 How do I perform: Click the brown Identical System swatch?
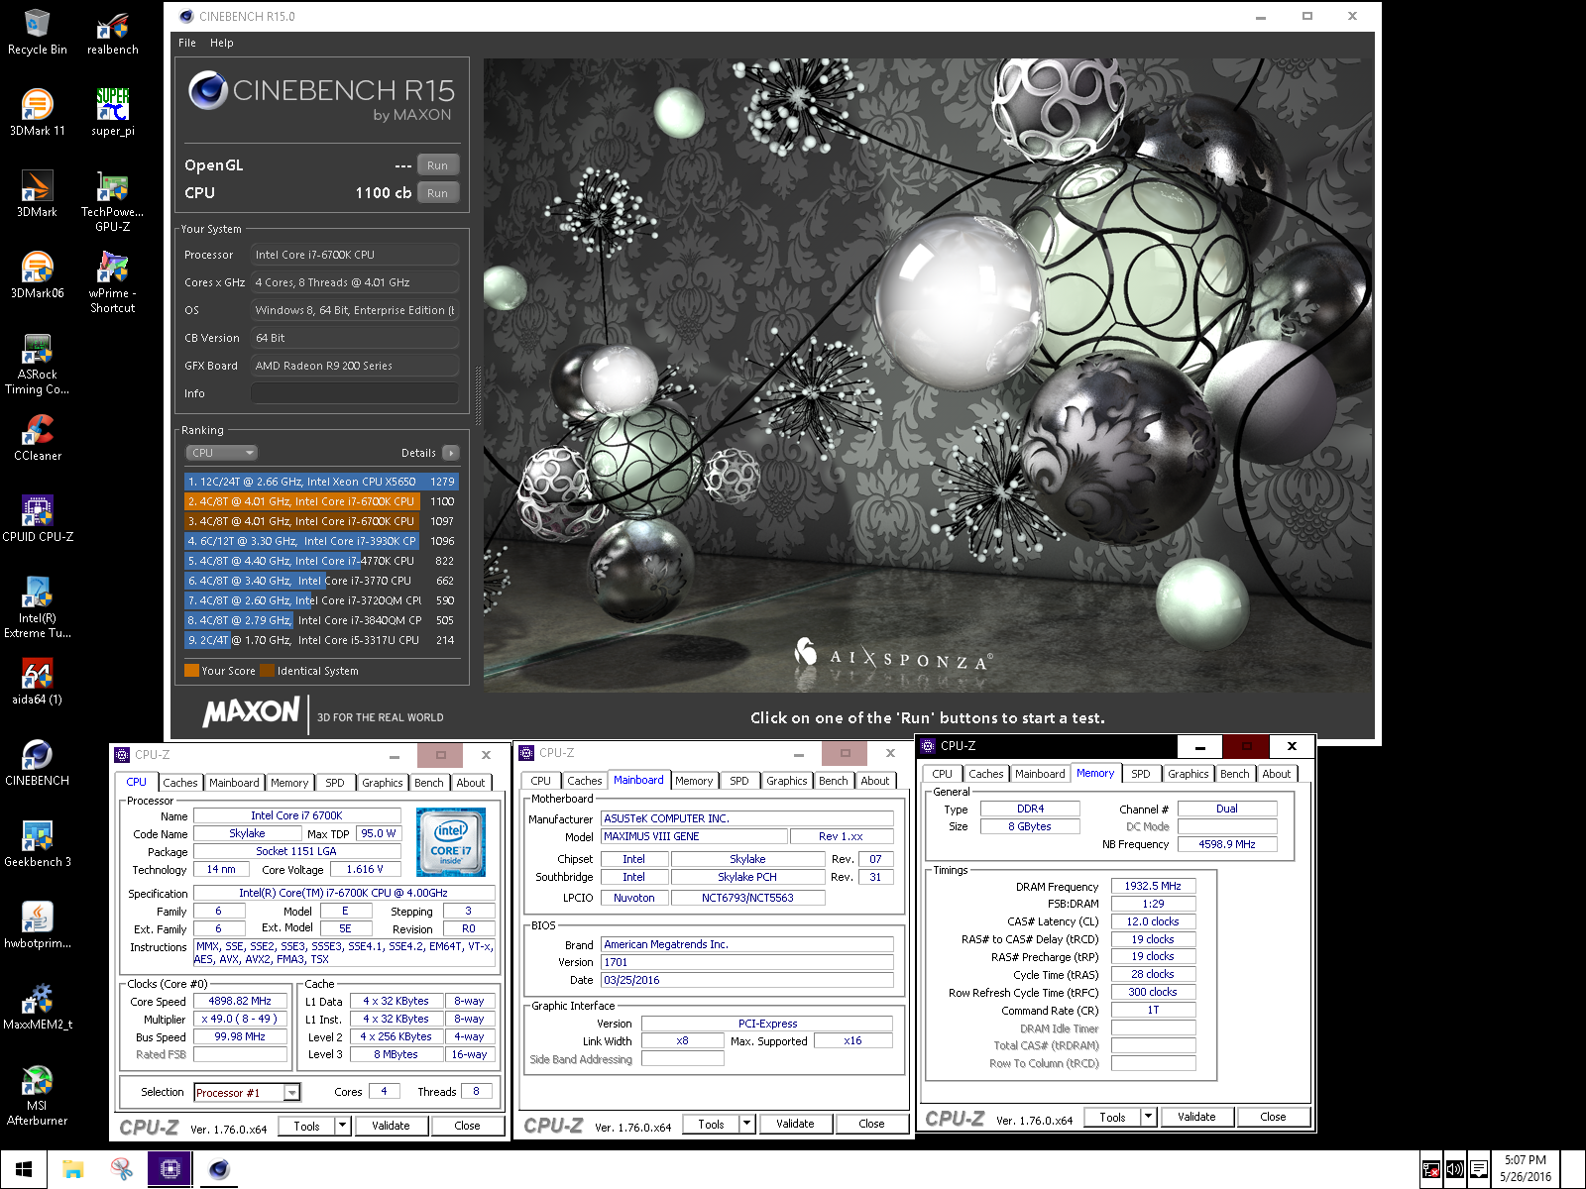tap(268, 671)
